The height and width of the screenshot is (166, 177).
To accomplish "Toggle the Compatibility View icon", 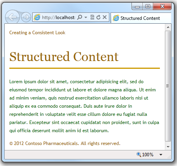I will [92, 17].
